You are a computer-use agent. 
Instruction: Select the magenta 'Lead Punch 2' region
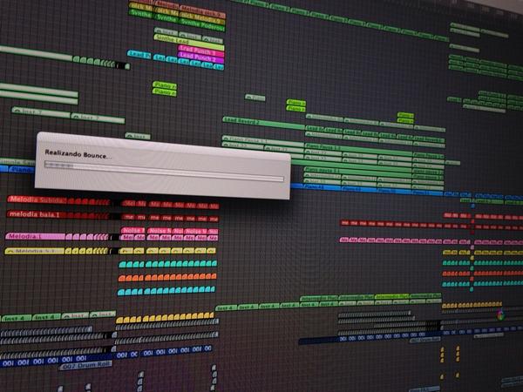200,58
